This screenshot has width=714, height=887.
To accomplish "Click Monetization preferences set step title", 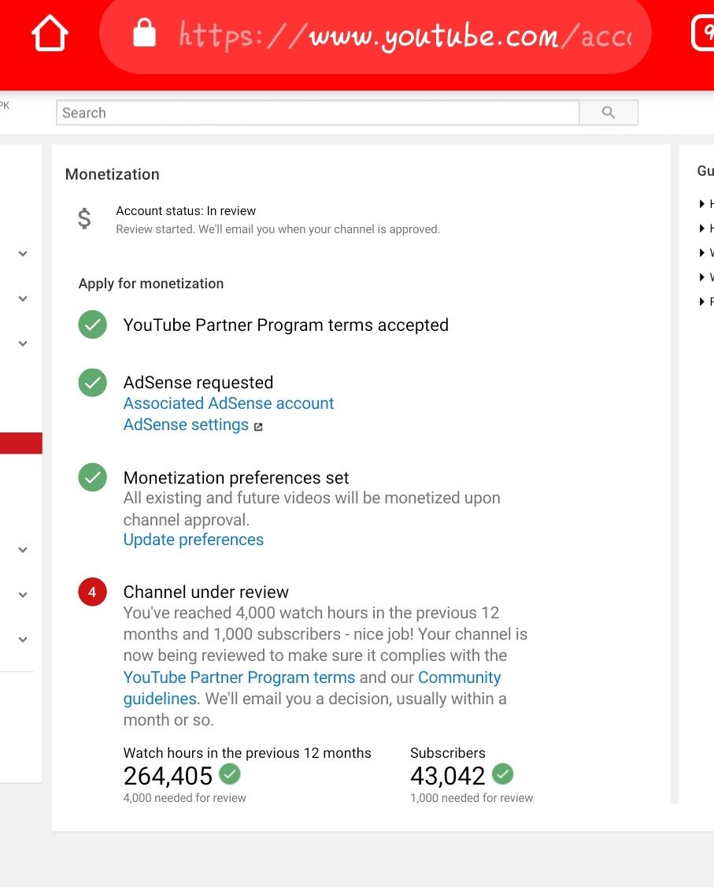I will coord(235,477).
